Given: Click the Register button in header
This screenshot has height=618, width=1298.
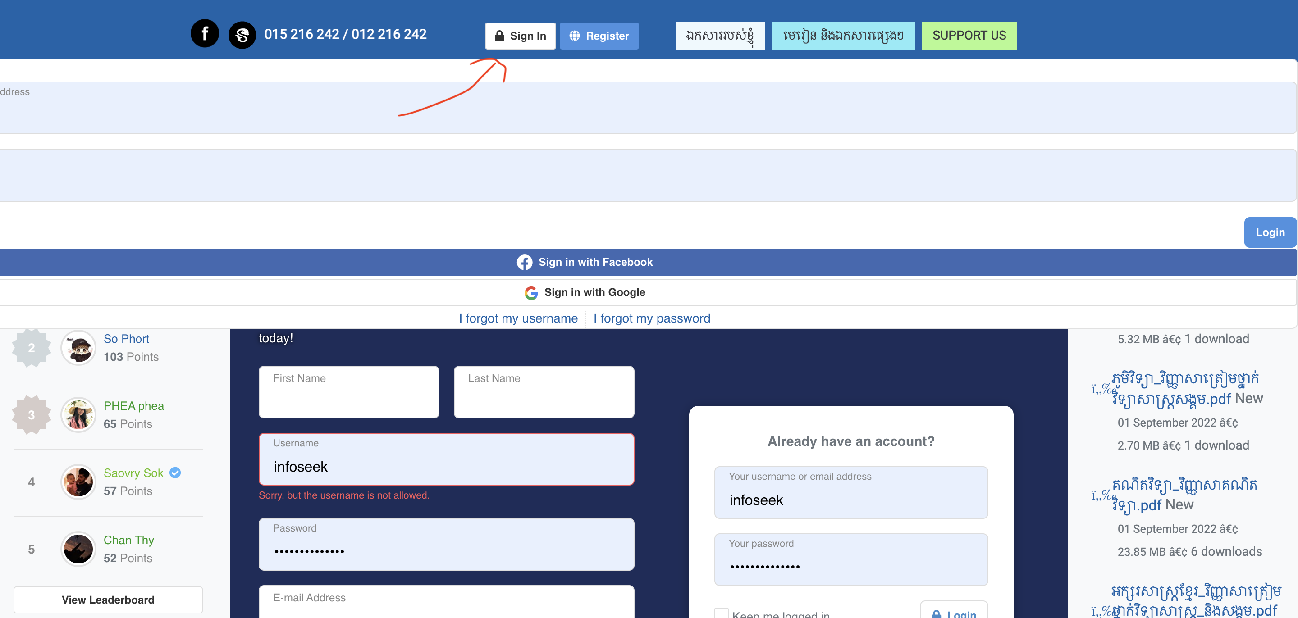Looking at the screenshot, I should [599, 36].
